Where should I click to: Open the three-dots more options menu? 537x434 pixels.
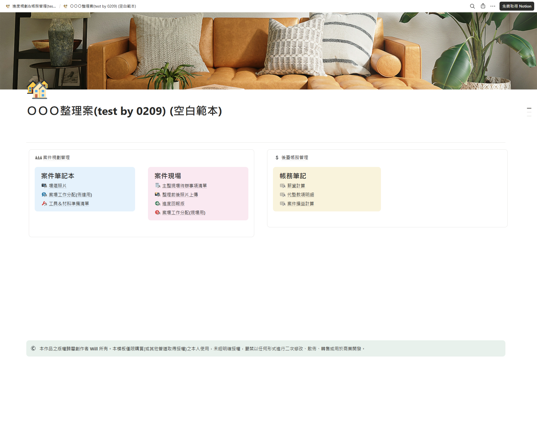(x=493, y=6)
